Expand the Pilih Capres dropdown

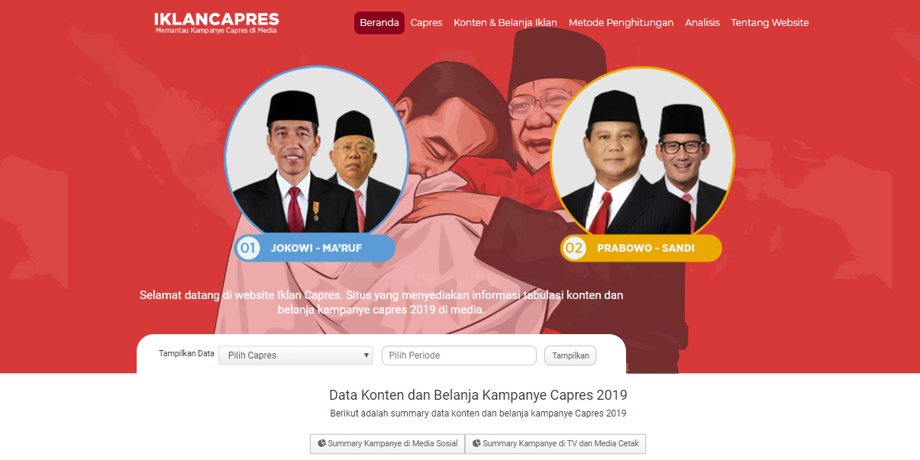pos(296,355)
